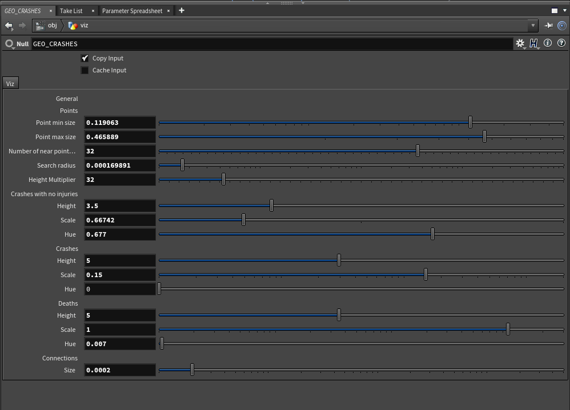Expand the path history dropdown arrow
Image resolution: width=570 pixels, height=410 pixels.
pyautogui.click(x=533, y=26)
